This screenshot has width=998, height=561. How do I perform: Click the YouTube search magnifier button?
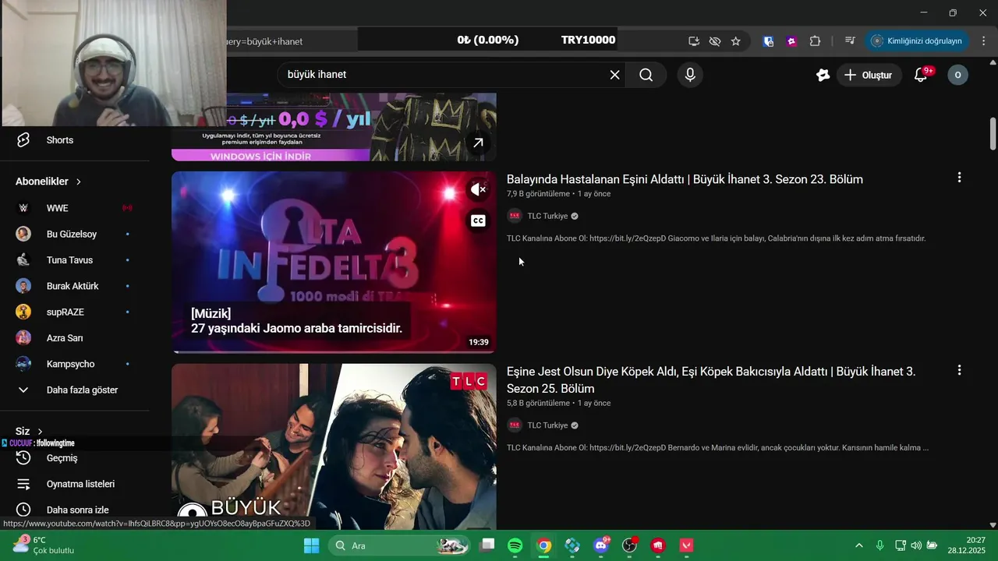pos(646,75)
